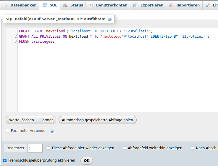Go to the Benutzerkonten tab
The image size is (218, 166).
(108, 5)
